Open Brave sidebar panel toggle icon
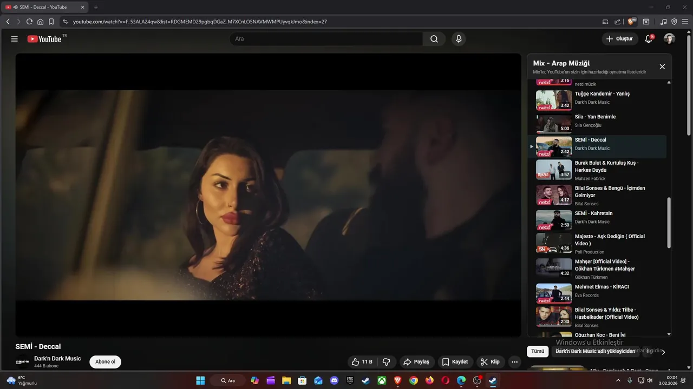The image size is (693, 389). coord(646,22)
